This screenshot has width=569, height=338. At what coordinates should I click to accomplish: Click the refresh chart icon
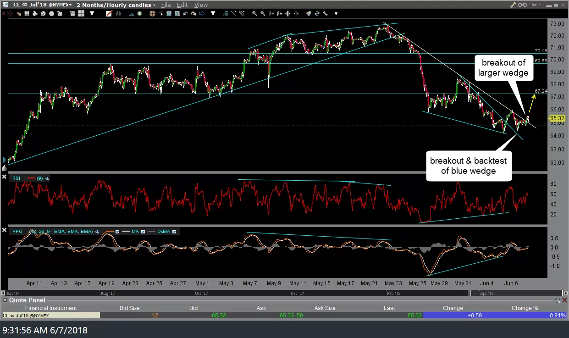pyautogui.click(x=317, y=14)
